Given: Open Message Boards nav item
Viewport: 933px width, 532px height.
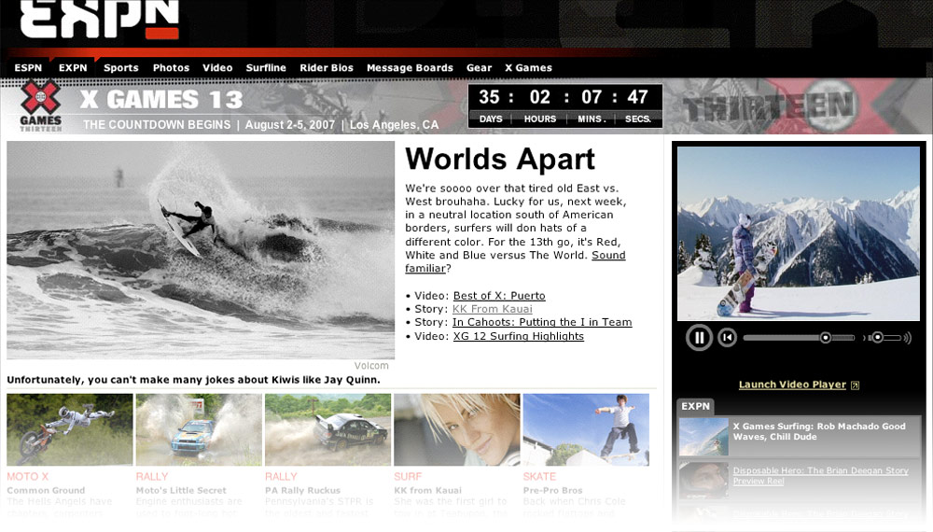Looking at the screenshot, I should click(x=410, y=68).
